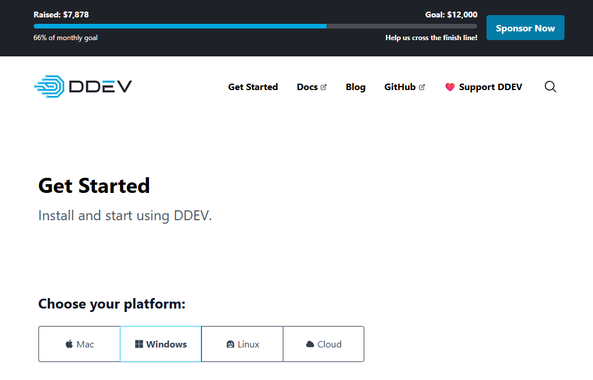
Task: Click 'Help us cross the finish line!' text
Action: [431, 38]
